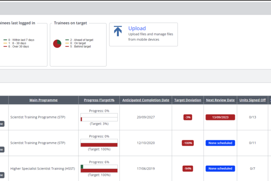Click the -100% deviation badge
Viewport: 271px width, 181px height.
click(x=188, y=143)
